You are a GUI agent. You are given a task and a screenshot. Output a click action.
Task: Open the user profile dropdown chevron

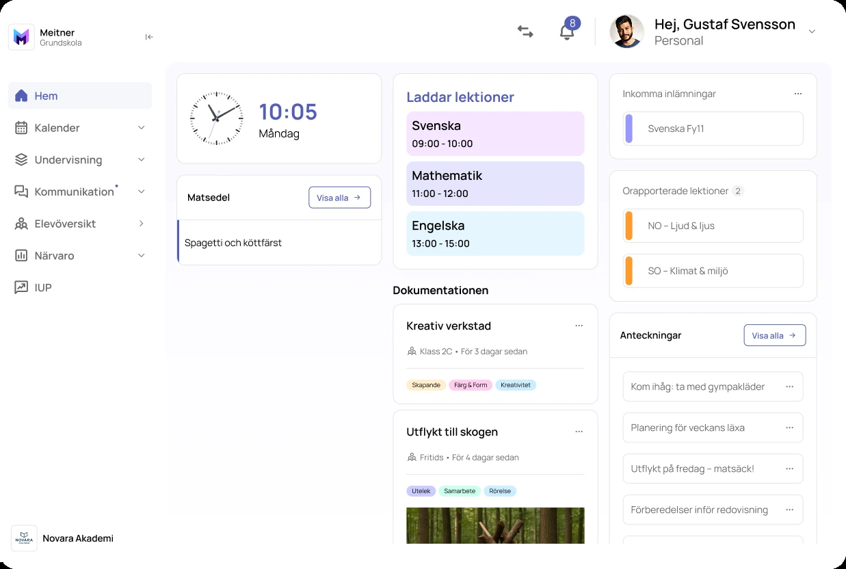pos(812,31)
